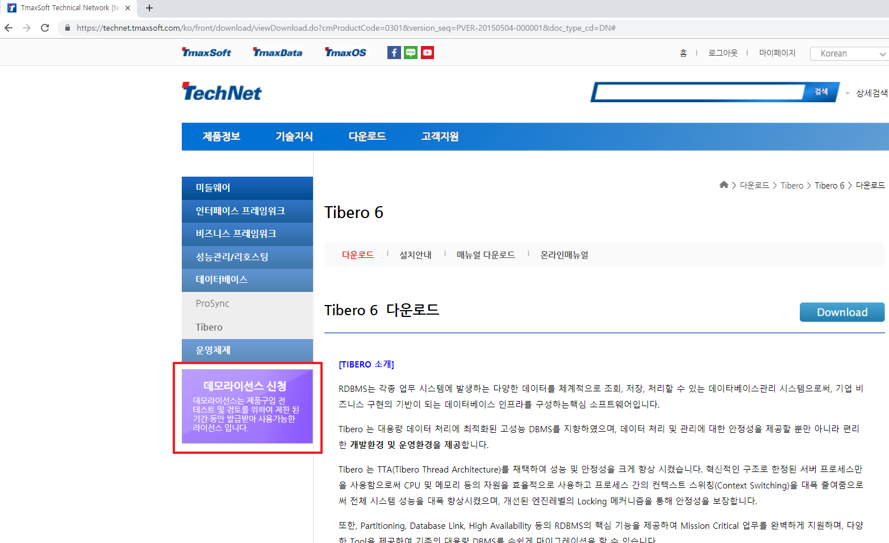Select 미들웨어 in the sidebar

pos(247,188)
